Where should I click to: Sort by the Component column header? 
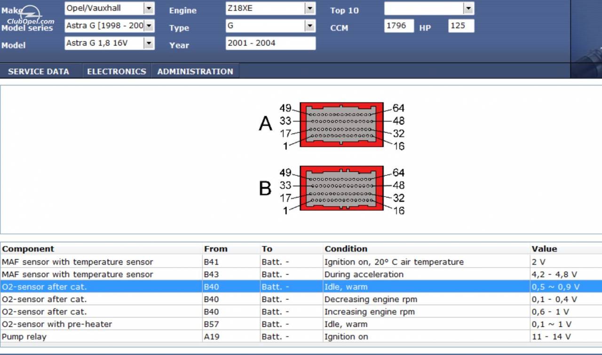[x=101, y=249]
